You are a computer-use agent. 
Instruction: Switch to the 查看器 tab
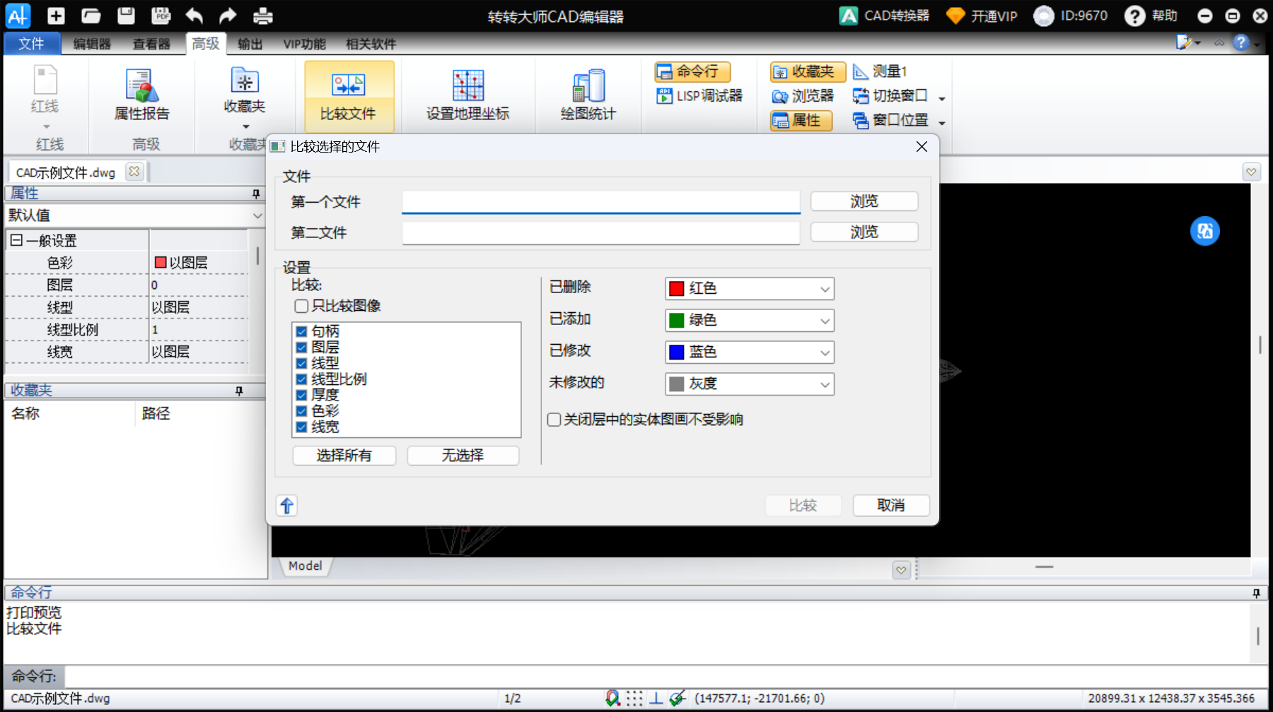coord(151,44)
